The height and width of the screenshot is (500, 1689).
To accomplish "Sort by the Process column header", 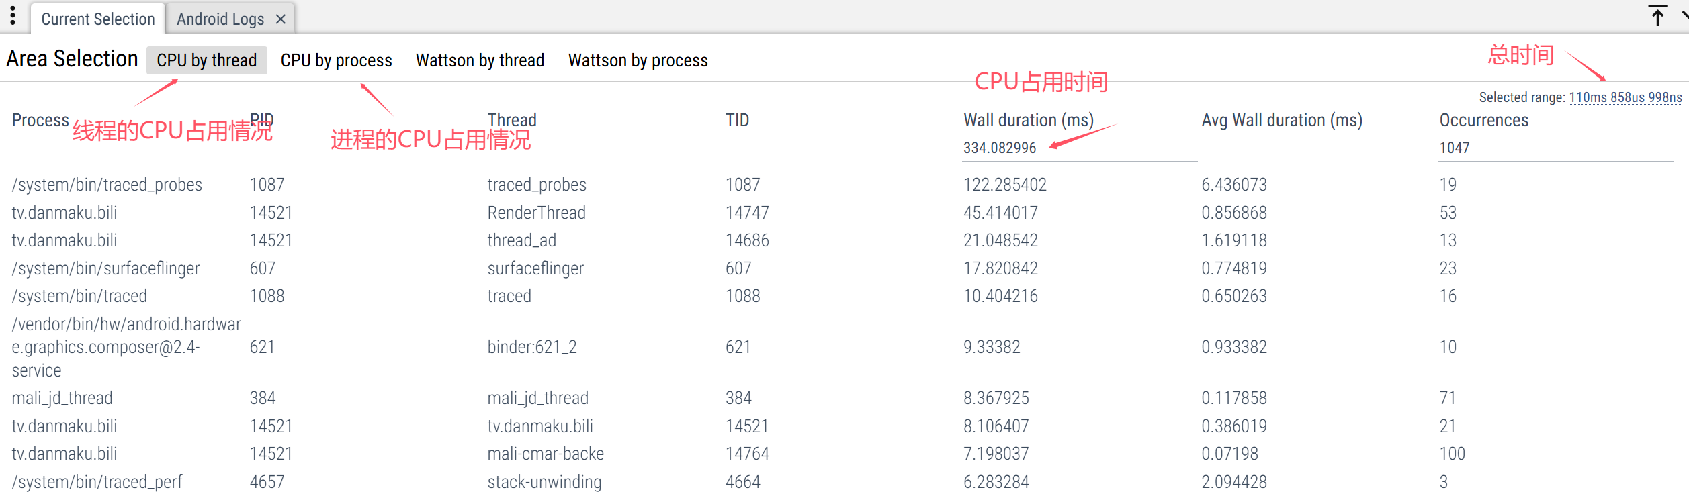I will [40, 120].
